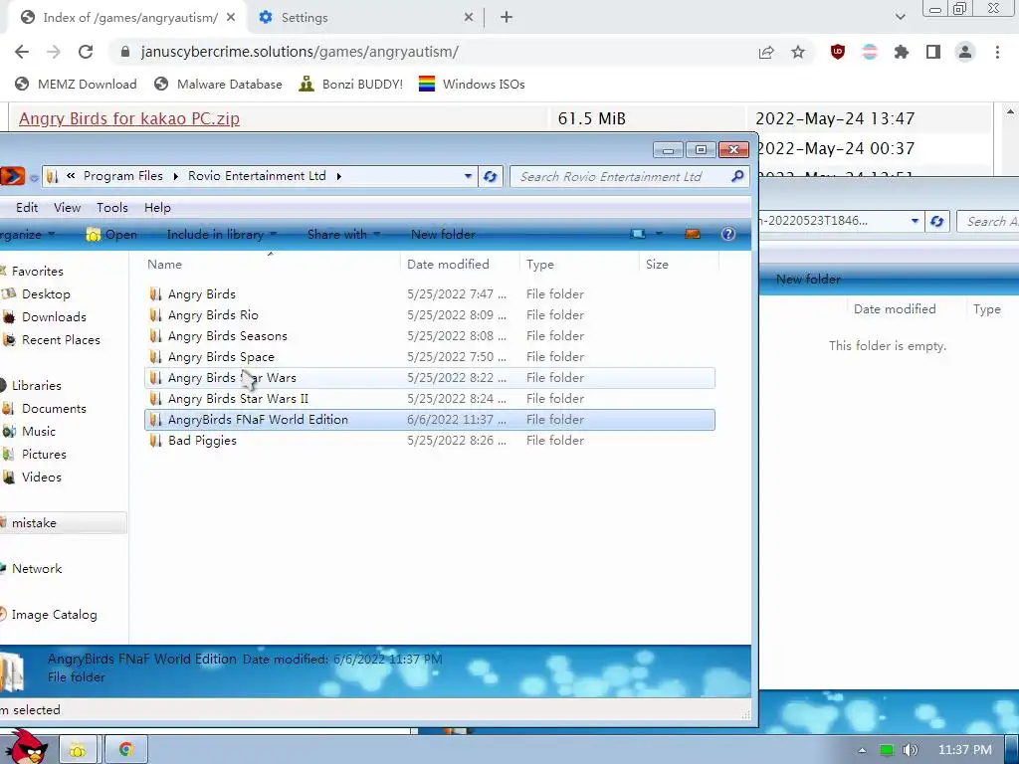
Task: Expand the arrow after Program Files breadcrumb
Action: [x=175, y=177]
